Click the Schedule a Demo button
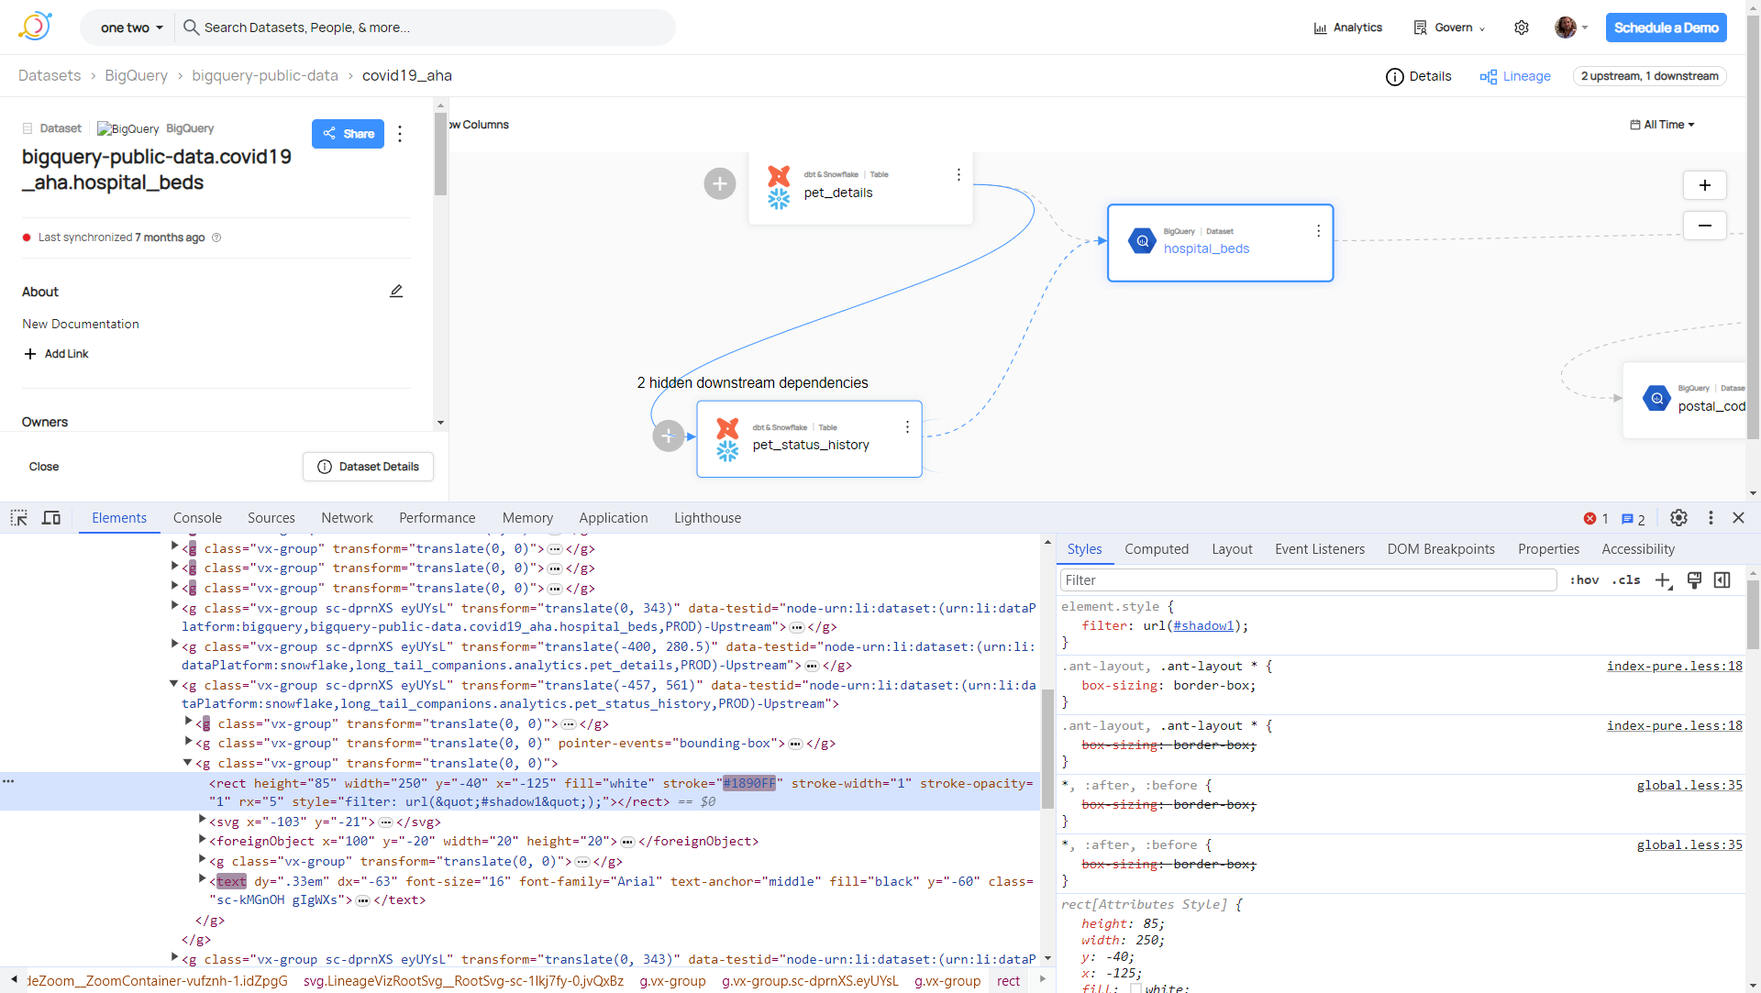The height and width of the screenshot is (993, 1761). point(1666,28)
